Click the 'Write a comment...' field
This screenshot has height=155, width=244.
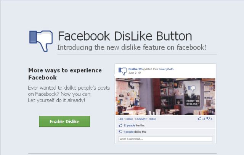point(165,139)
